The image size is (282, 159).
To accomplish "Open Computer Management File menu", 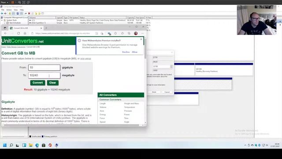I will pos(3,10).
